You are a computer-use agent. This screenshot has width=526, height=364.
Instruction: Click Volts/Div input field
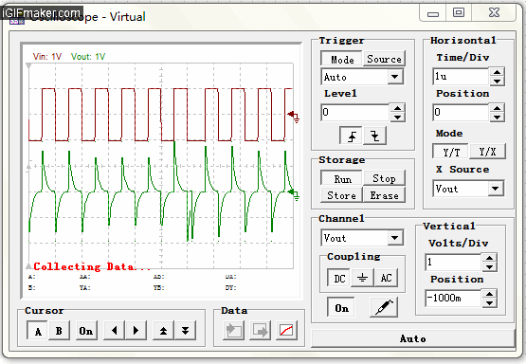(x=454, y=263)
